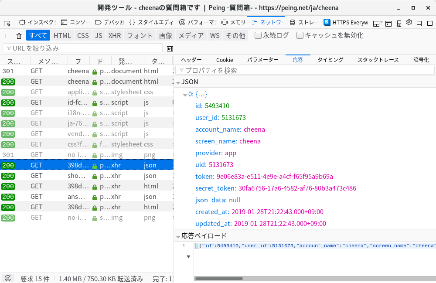Viewport: 436px width, 283px height.
Task: Toggle the split console icon
Action: (x=388, y=24)
